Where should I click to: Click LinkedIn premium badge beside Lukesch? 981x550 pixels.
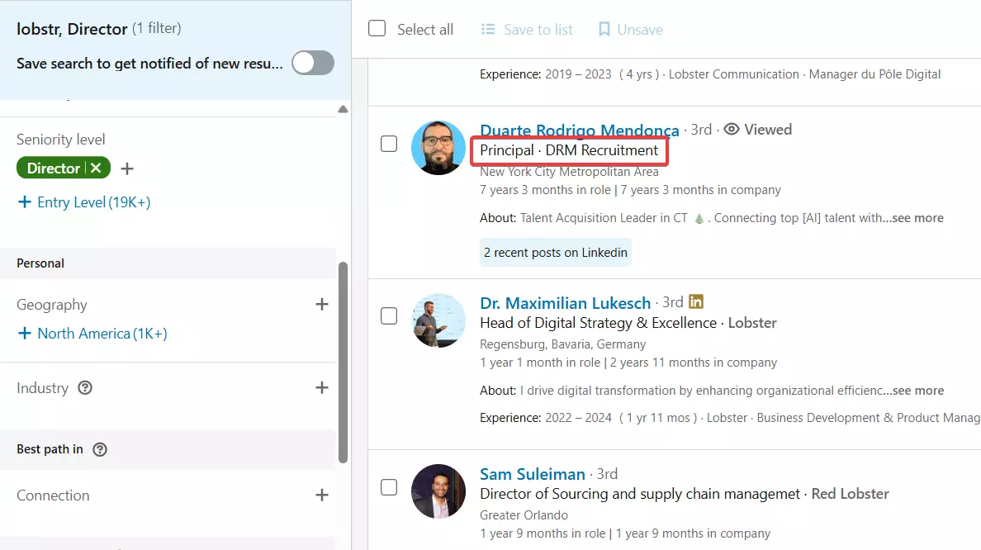click(696, 301)
